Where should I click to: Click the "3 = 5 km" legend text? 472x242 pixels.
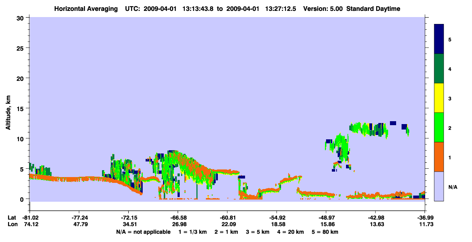[x=257, y=232]
